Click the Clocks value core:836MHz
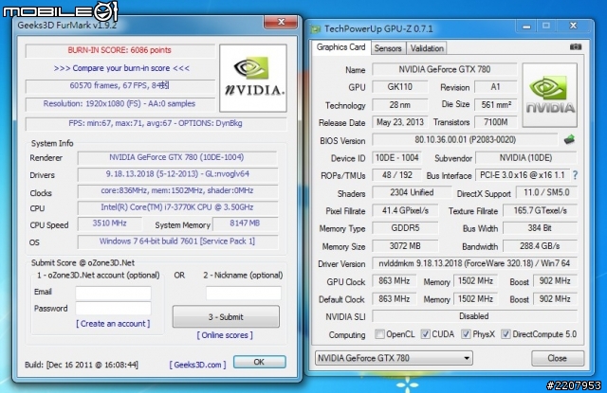Viewport: 607px width, 393px height. pyautogui.click(x=177, y=191)
